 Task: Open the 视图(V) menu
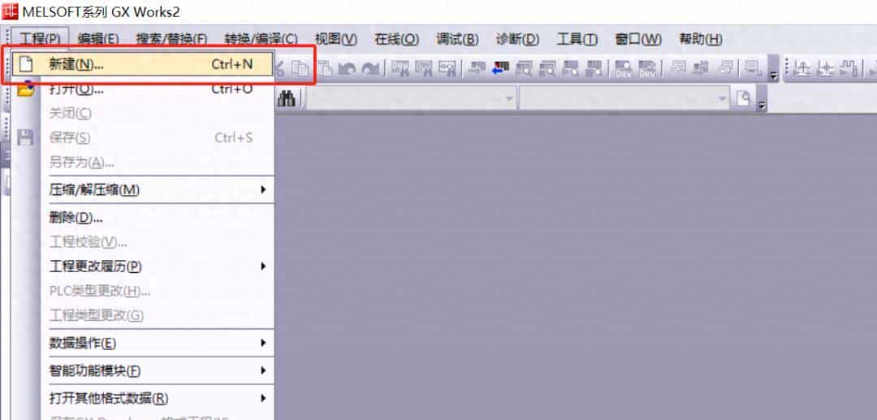[336, 39]
